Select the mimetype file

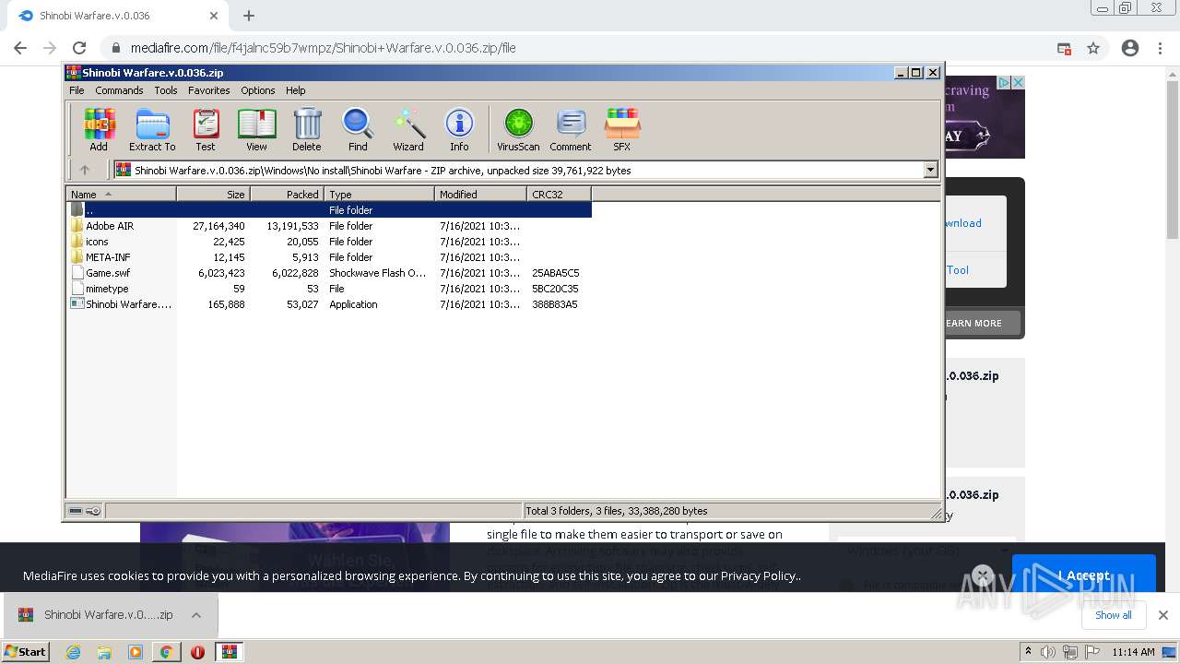(106, 289)
